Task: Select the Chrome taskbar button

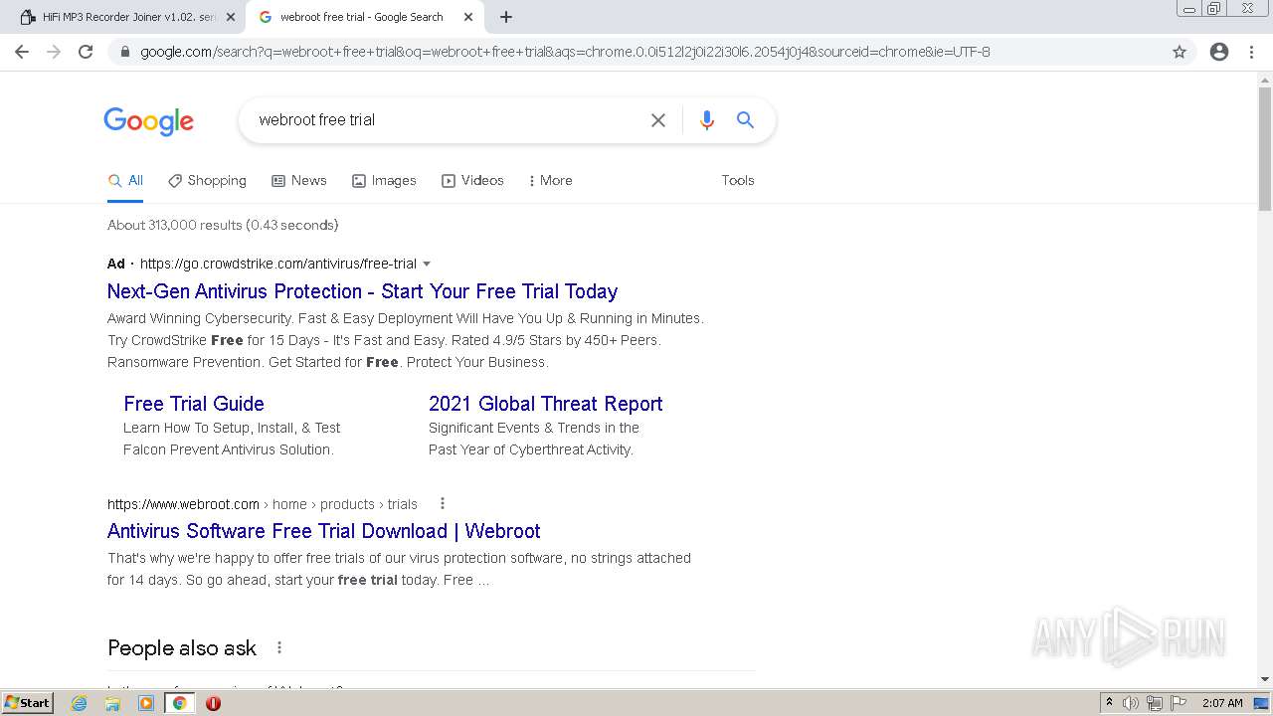Action: (x=179, y=703)
